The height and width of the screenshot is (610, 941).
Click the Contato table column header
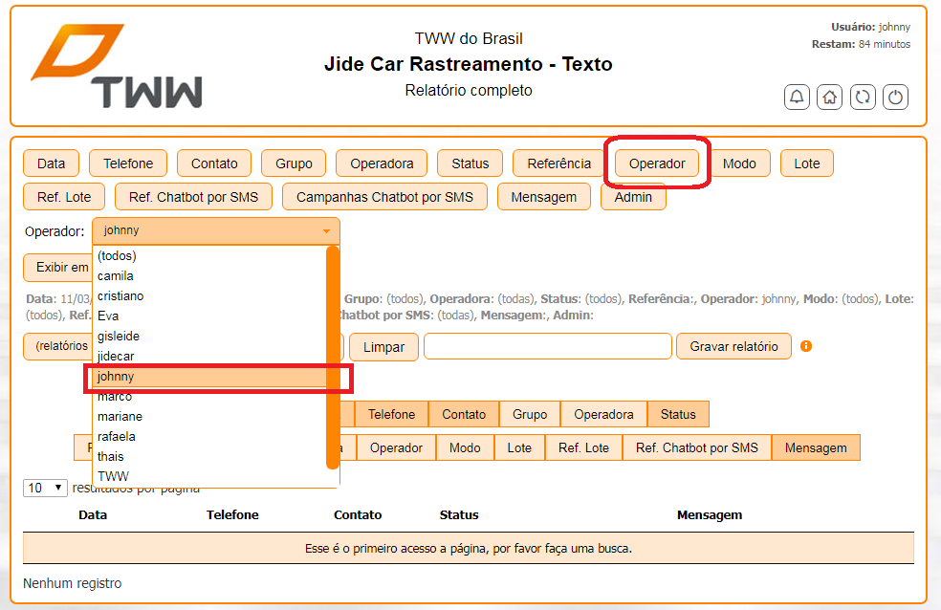[x=357, y=514]
